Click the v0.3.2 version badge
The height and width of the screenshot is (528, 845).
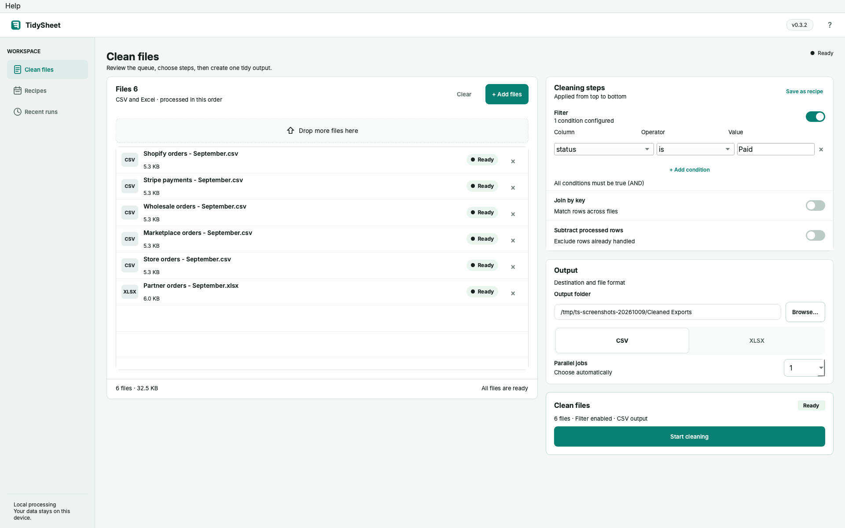[799, 25]
